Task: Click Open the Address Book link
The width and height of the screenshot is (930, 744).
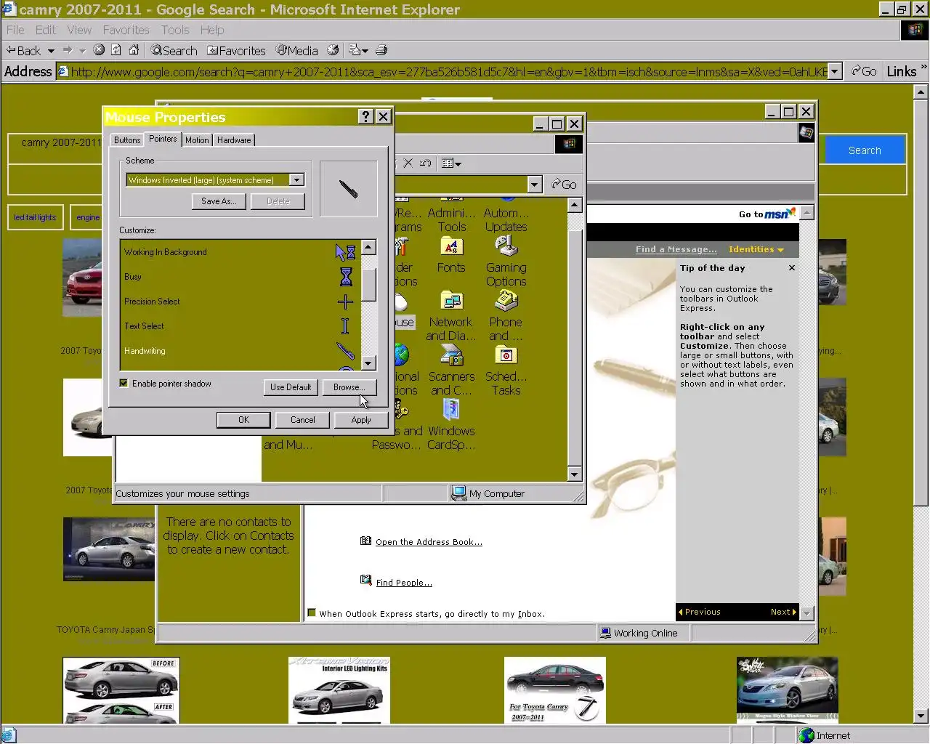Action: [429, 542]
